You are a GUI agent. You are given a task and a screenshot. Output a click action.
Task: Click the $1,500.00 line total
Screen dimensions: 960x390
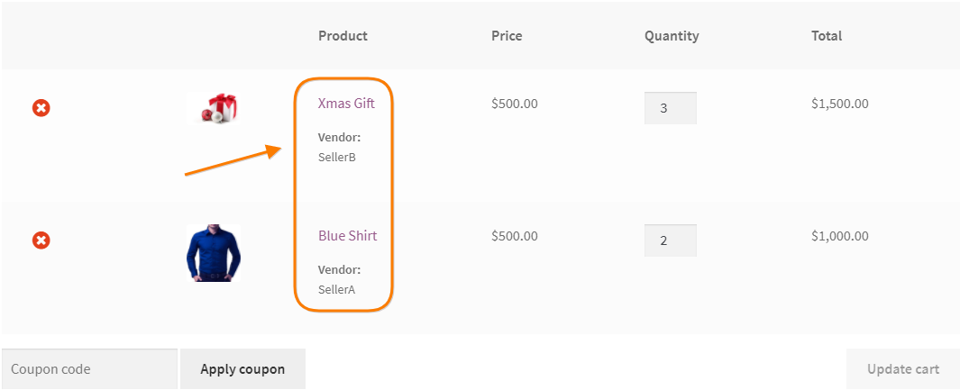pos(839,104)
